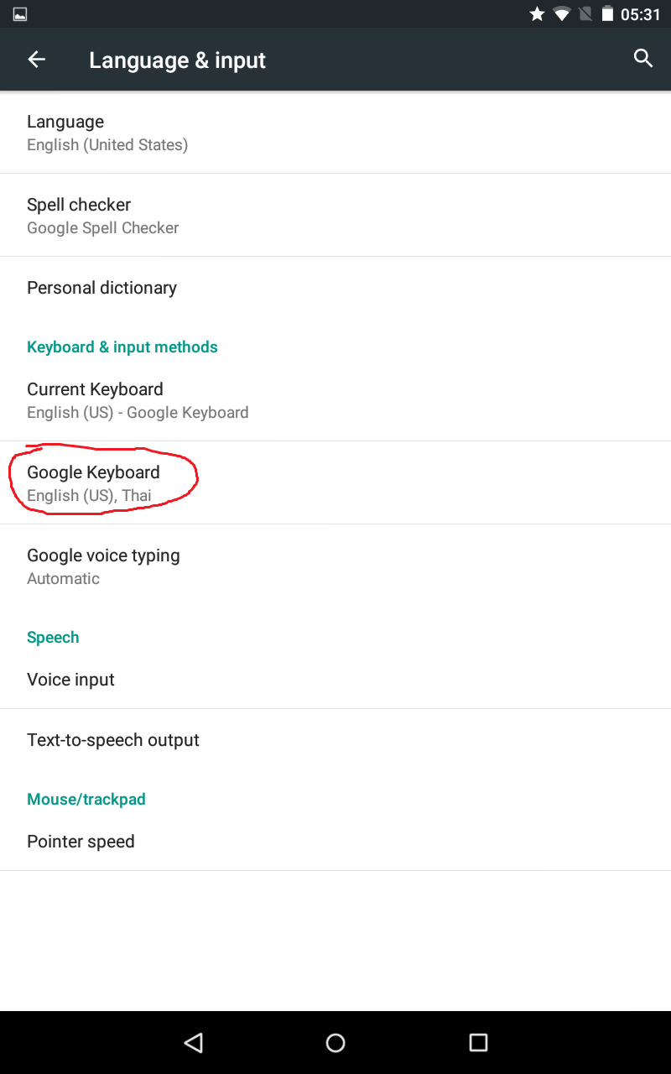Tap the screenshot icon in the status bar
Screen dimensions: 671x1074
(x=18, y=13)
